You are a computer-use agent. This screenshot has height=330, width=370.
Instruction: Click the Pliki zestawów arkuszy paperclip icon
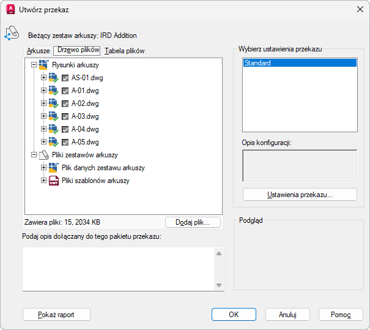point(44,155)
